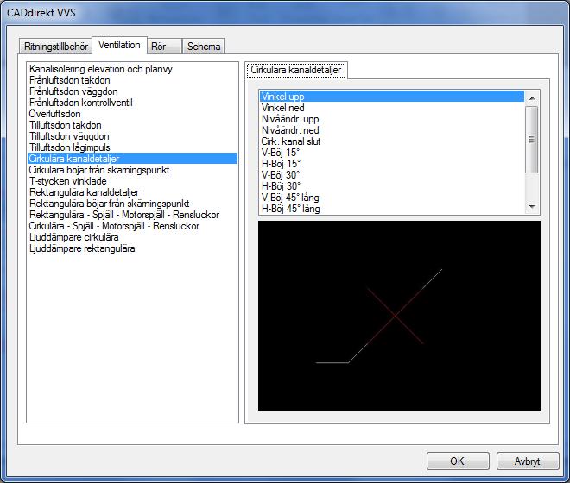Click the Vinkel upp preview image
This screenshot has height=483, width=570.
pos(399,316)
